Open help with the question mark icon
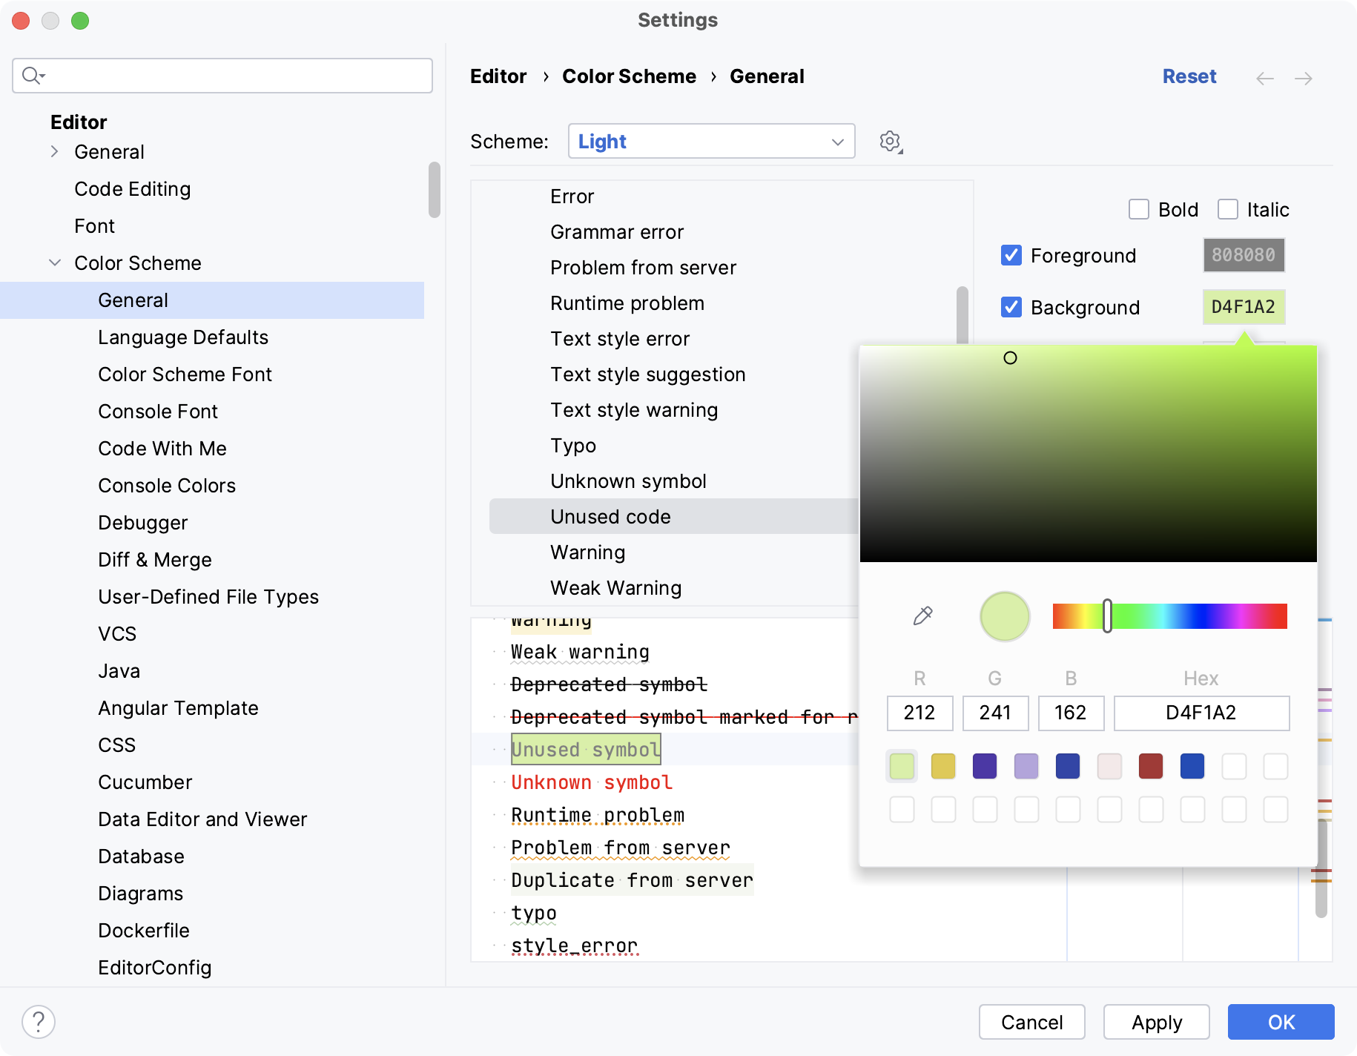Screen dimensions: 1357x1056 pos(39,1022)
